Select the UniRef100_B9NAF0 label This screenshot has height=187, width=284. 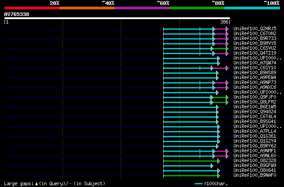click(x=255, y=175)
